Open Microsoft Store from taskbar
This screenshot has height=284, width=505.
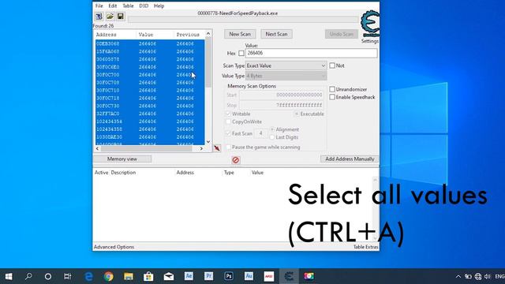tap(148, 276)
